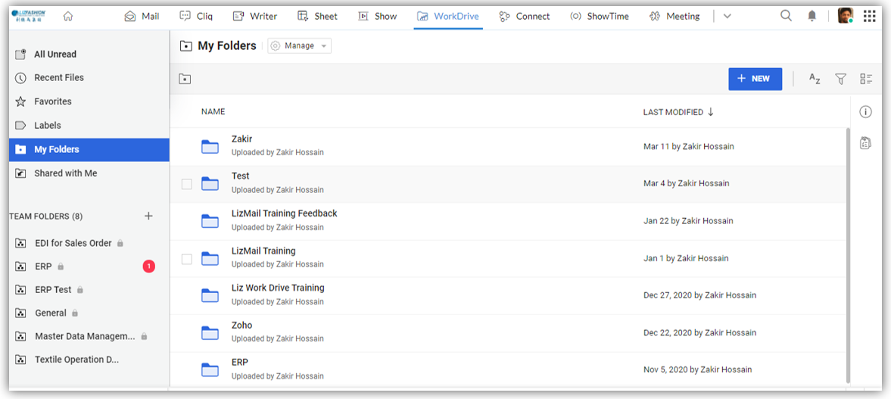Open the filter funnel icon

tap(840, 79)
